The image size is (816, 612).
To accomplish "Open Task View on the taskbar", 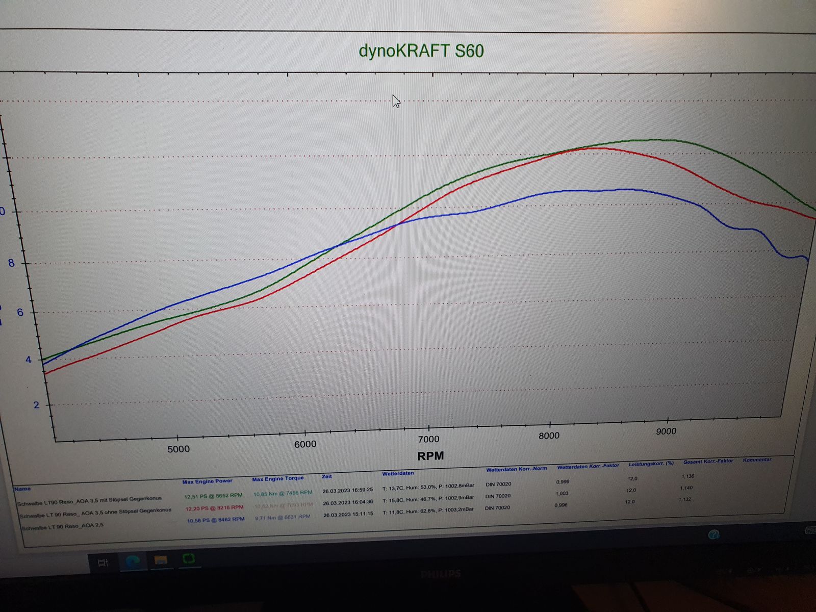I will 103,563.
